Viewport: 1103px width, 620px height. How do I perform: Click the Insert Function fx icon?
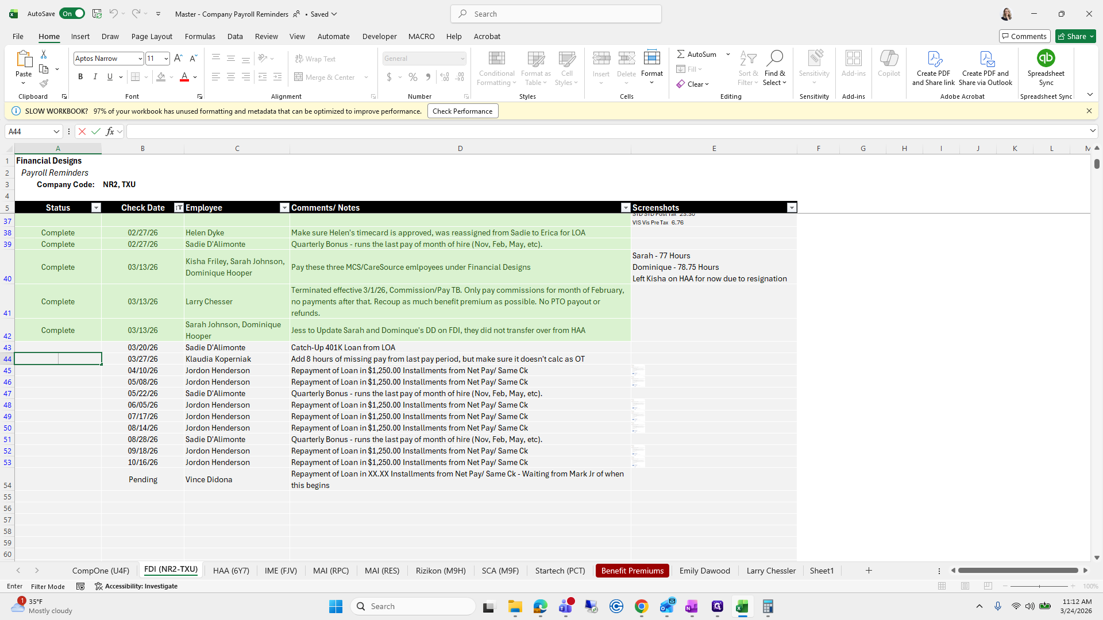pyautogui.click(x=110, y=131)
